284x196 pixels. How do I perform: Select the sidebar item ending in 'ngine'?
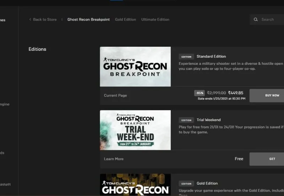[x=5, y=104]
